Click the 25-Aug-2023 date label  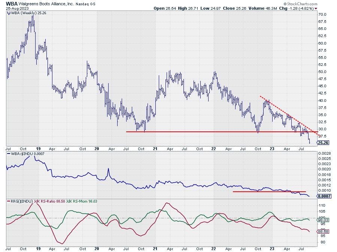[x=17, y=8]
